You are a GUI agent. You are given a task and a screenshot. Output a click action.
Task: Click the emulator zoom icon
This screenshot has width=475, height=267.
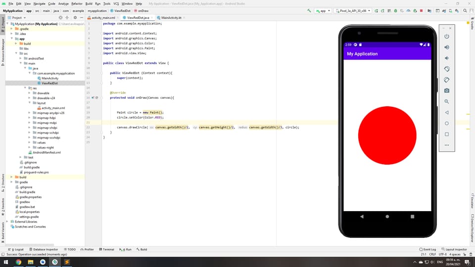447,101
